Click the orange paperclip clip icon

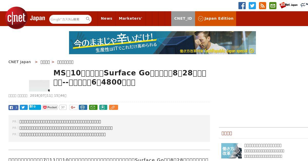[113, 107]
